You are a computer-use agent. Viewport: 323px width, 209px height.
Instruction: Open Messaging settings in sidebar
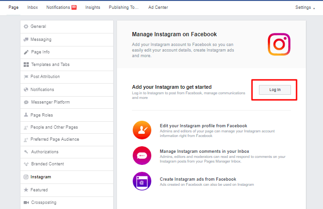(x=67, y=39)
